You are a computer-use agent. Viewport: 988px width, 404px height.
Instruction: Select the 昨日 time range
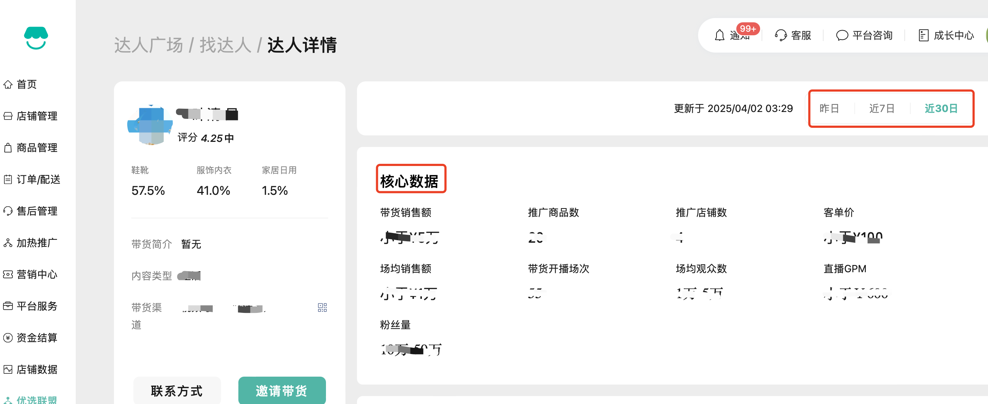click(x=829, y=109)
